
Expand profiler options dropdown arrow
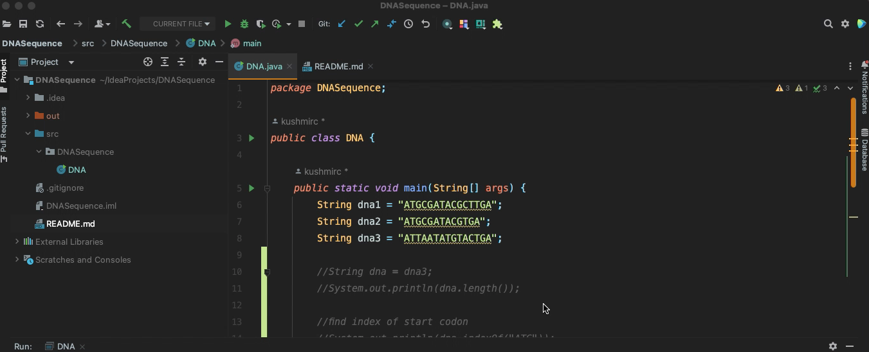point(289,24)
